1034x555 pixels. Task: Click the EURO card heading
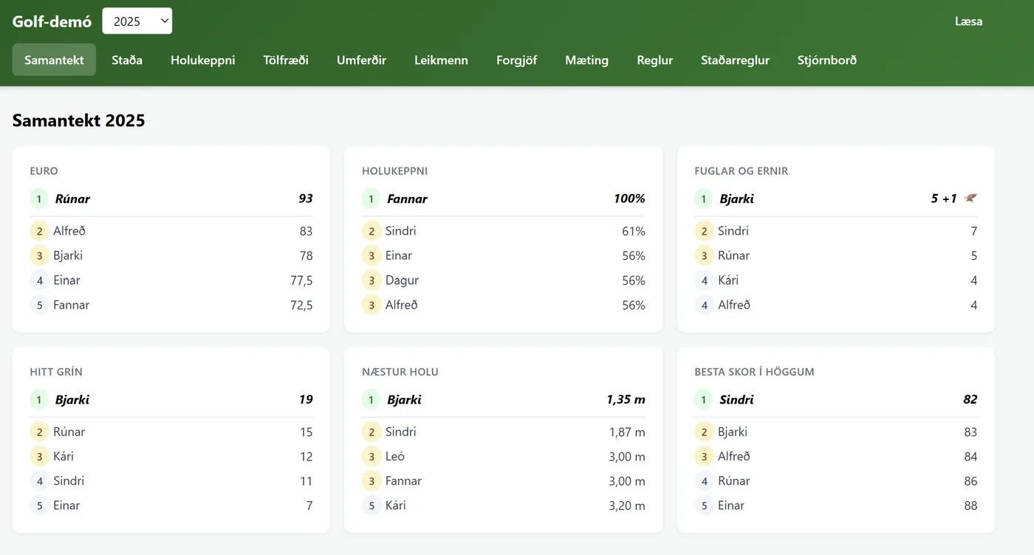click(44, 170)
